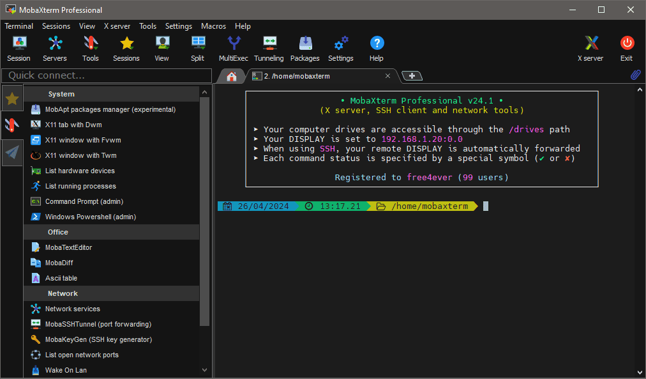
Task: Click the 13:17.21 time prompt segment
Action: (x=334, y=206)
